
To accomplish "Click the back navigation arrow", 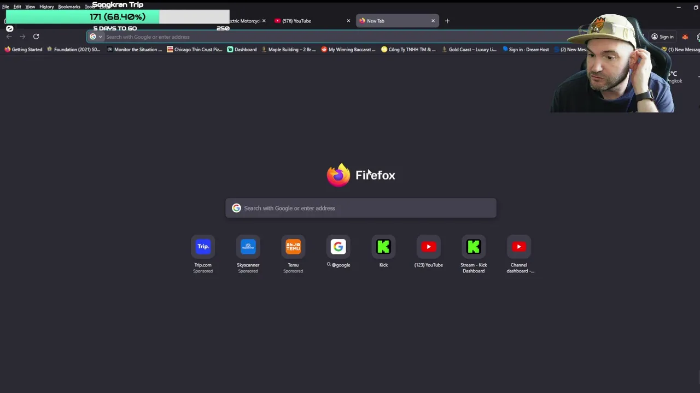I will [9, 37].
